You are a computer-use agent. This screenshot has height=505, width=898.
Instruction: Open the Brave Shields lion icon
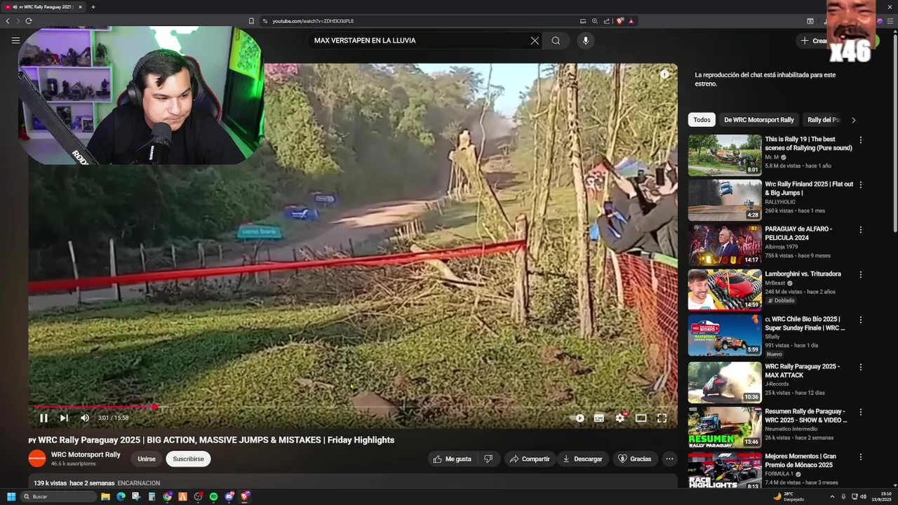[x=619, y=21]
